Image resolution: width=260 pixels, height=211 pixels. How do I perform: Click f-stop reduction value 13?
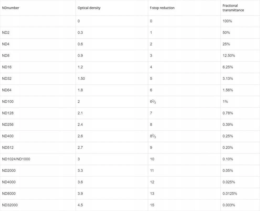152,194
